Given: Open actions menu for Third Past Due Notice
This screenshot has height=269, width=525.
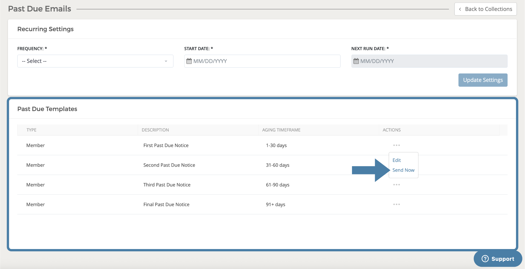Looking at the screenshot, I should click(396, 185).
